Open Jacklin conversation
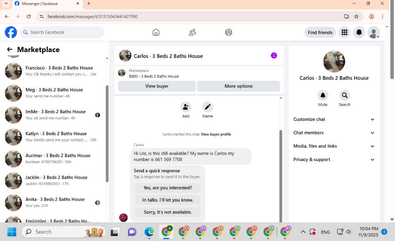The image size is (395, 241). (x=53, y=181)
